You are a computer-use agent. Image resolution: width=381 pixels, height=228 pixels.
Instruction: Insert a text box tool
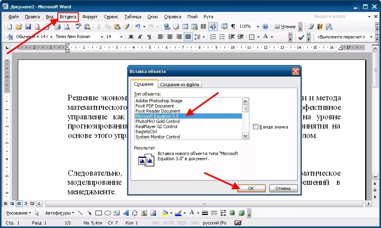pos(116,213)
